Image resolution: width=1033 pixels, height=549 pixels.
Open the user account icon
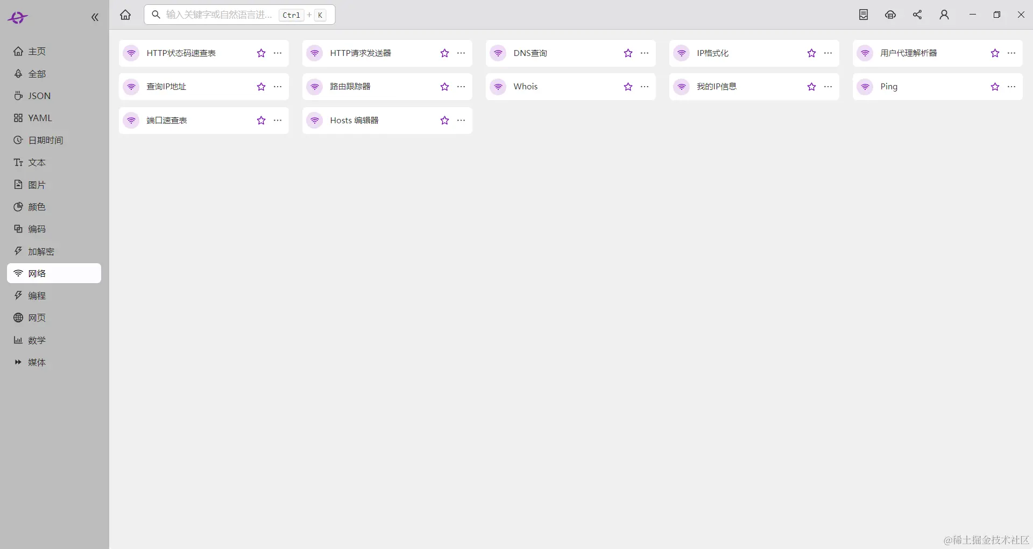tap(944, 15)
